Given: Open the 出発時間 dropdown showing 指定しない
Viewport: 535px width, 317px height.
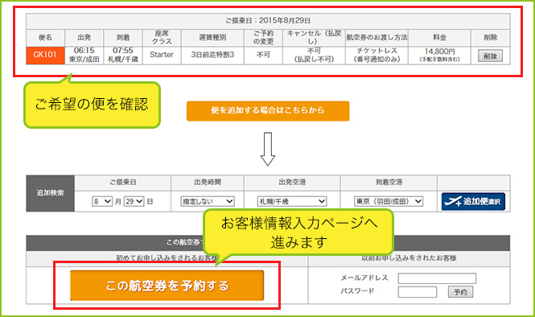Looking at the screenshot, I should 208,201.
